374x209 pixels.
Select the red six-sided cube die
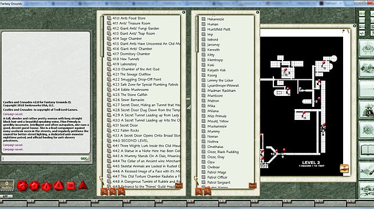tap(70, 186)
